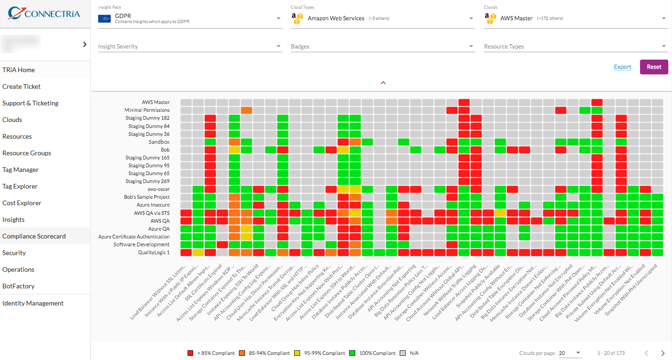Open the Resources page
This screenshot has height=360, width=672.
tap(45, 136)
